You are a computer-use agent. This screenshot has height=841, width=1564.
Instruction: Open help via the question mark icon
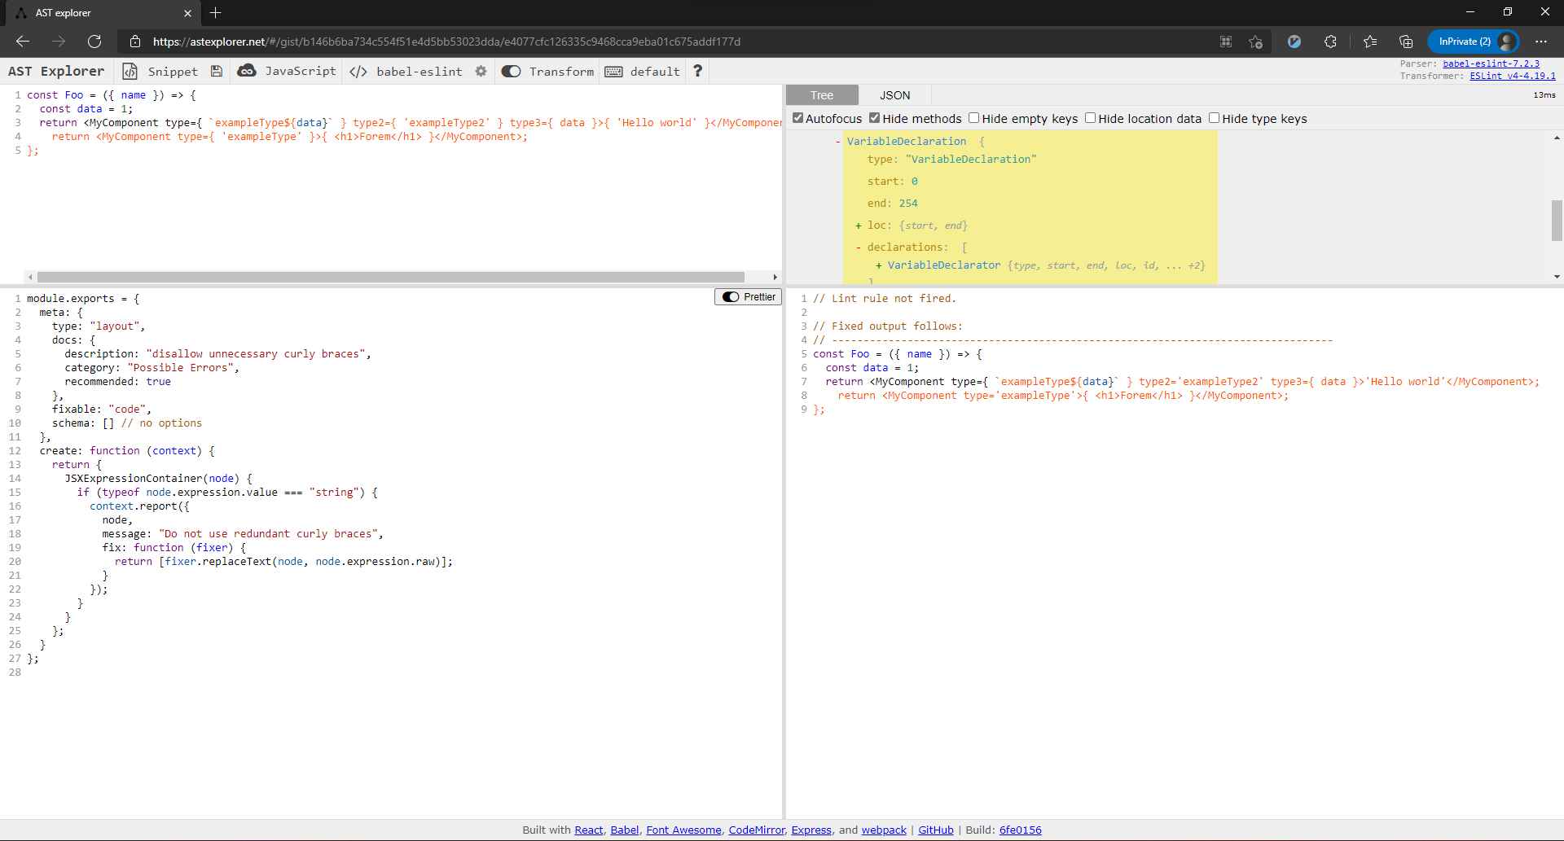click(697, 72)
